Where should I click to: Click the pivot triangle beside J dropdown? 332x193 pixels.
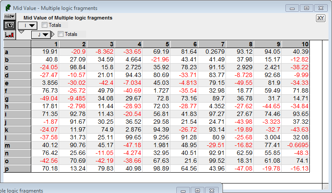point(53,34)
